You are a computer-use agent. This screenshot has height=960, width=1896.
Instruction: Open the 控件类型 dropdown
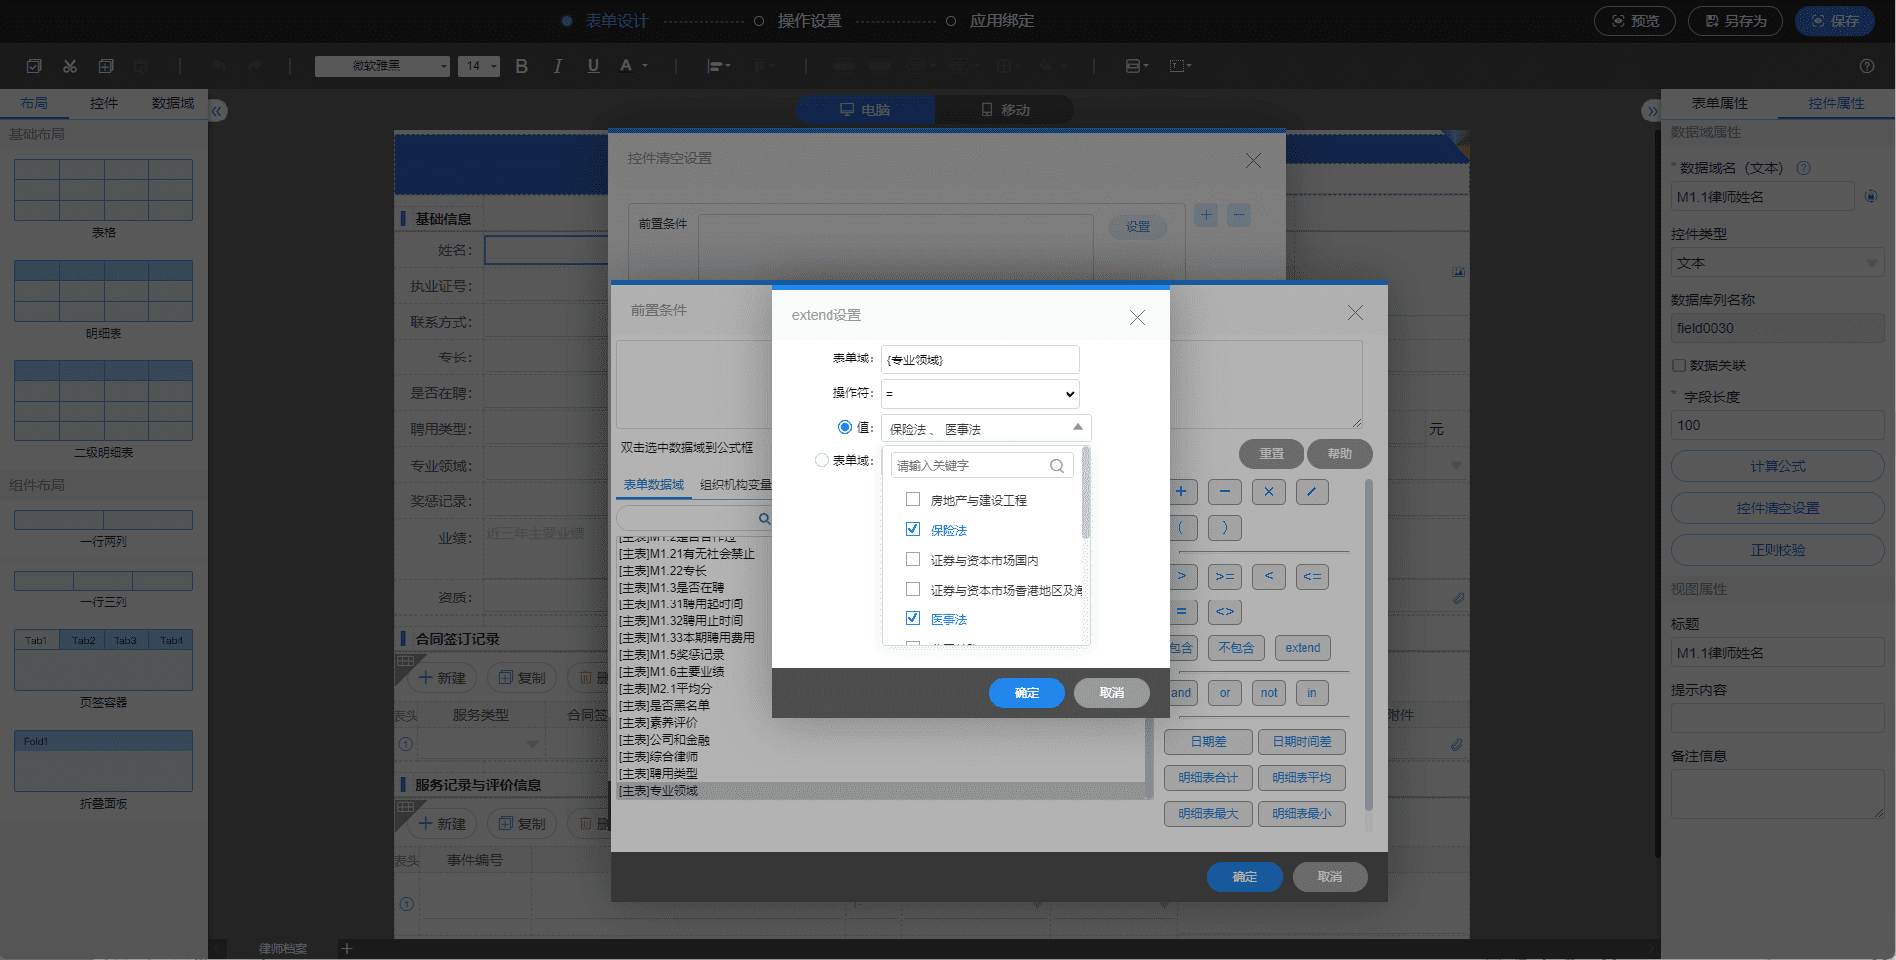pos(1777,263)
